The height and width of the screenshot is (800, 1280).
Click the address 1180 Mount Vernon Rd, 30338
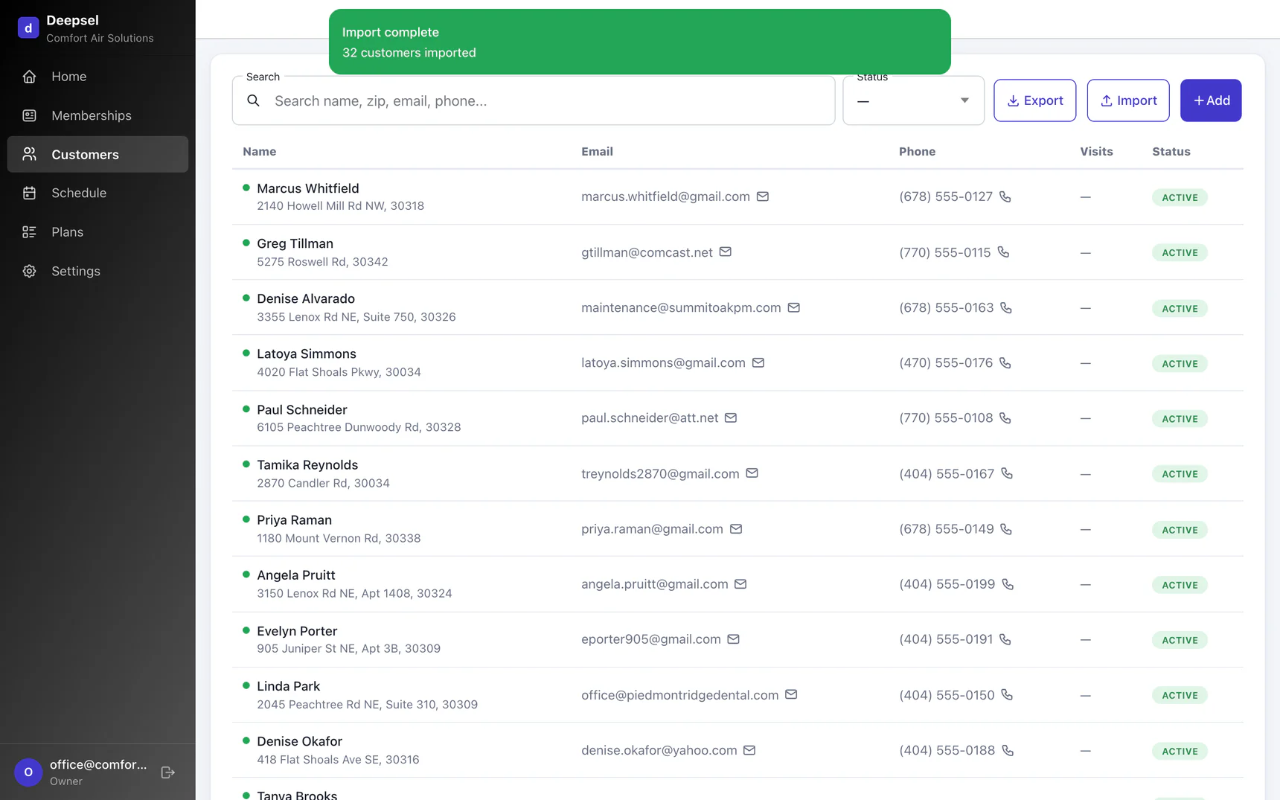(x=339, y=538)
